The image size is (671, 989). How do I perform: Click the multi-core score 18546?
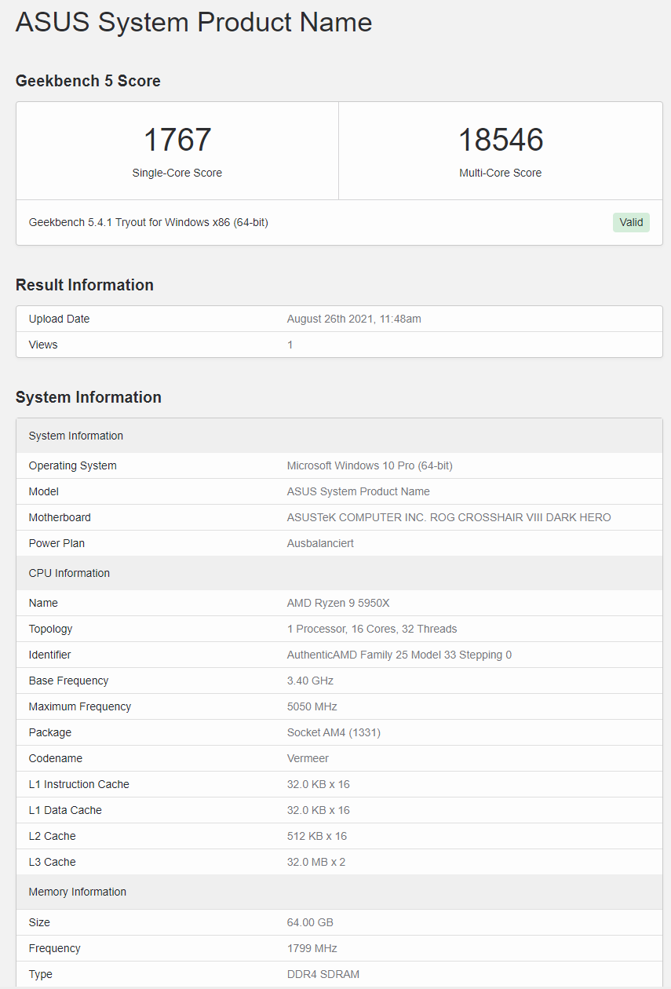pyautogui.click(x=501, y=140)
